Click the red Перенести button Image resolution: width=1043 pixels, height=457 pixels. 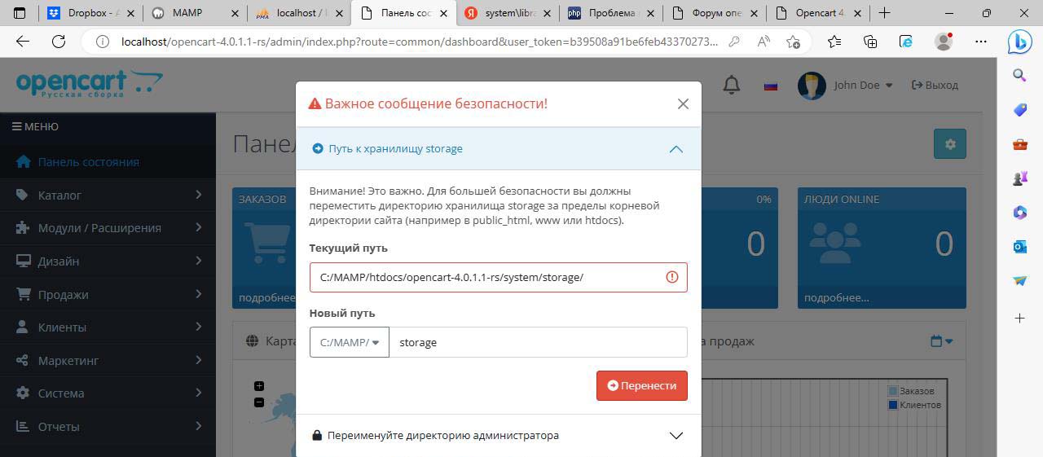(641, 385)
